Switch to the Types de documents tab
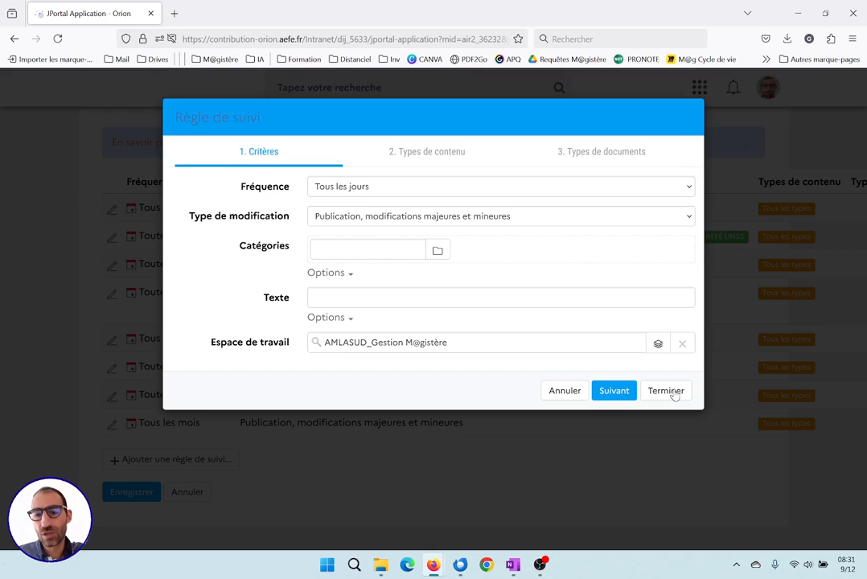867x579 pixels. (601, 151)
